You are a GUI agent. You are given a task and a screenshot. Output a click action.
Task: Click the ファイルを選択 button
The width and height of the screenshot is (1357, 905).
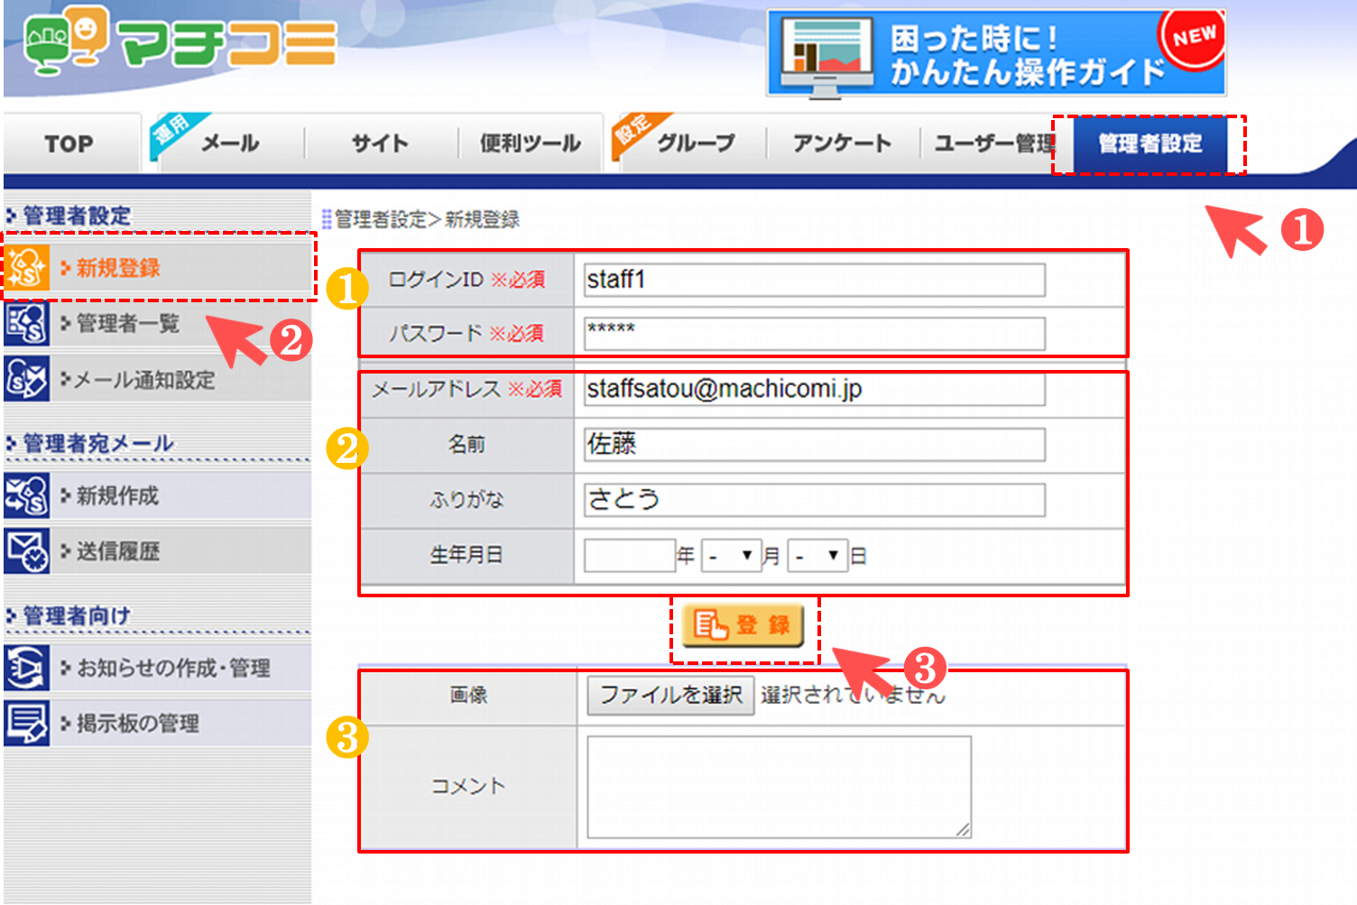(x=670, y=695)
